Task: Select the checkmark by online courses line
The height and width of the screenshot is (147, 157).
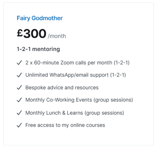Action: (19, 125)
